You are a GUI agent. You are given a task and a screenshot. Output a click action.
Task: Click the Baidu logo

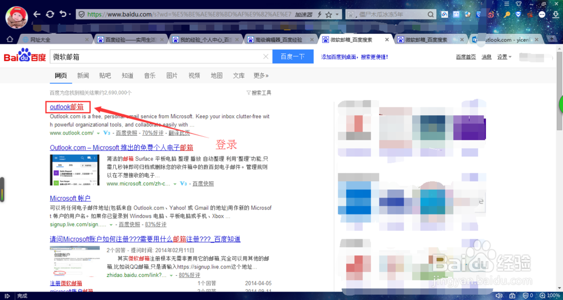click(25, 56)
